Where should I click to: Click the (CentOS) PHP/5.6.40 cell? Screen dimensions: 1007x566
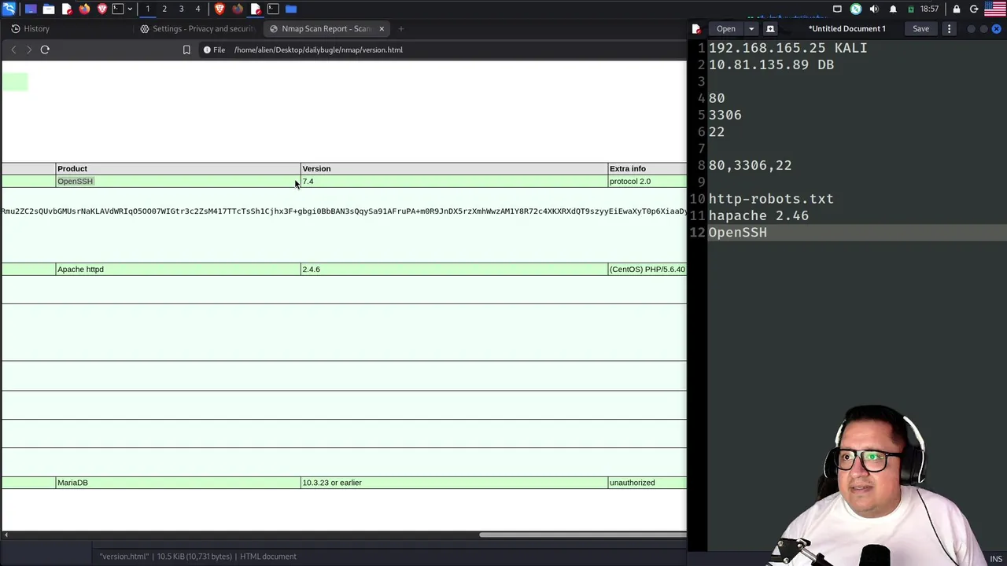[x=647, y=270]
